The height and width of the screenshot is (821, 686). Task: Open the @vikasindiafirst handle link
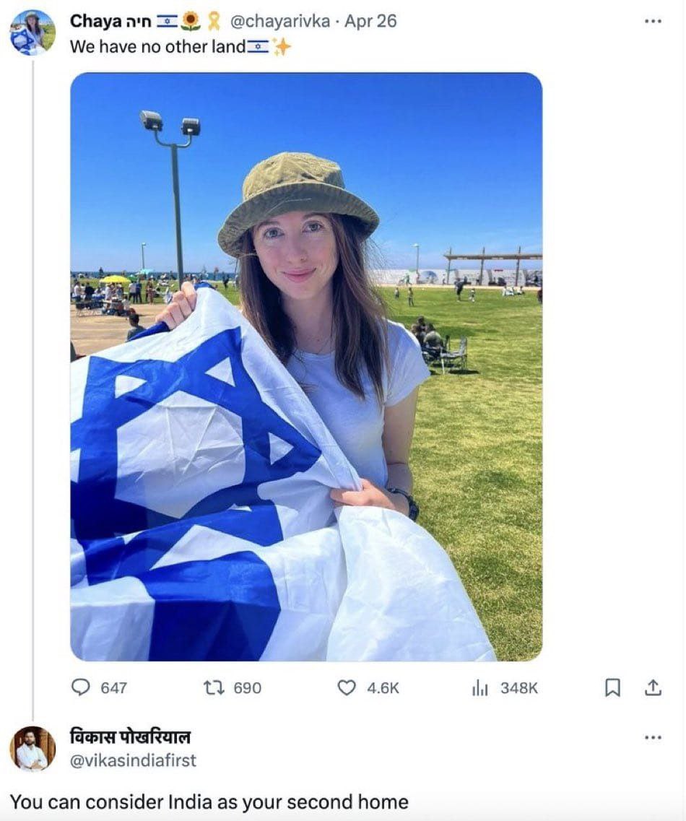(x=133, y=760)
